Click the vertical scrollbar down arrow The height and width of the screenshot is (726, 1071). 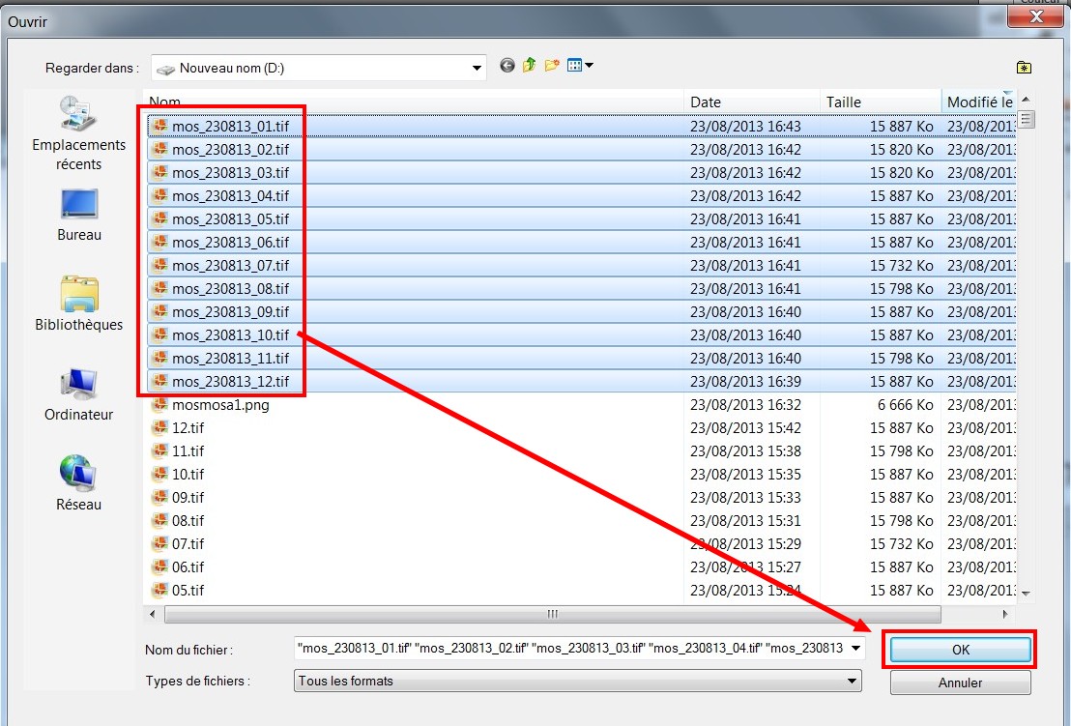coord(1026,594)
